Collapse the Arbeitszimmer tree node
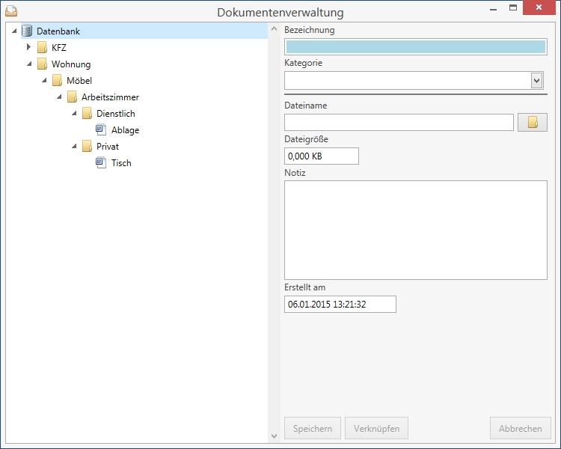Viewport: 561px width, 449px height. [59, 97]
